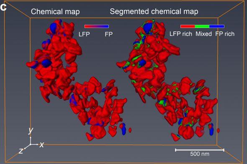247x164 pixels.
Task: Click the FP rich legend text
Action: point(225,34)
